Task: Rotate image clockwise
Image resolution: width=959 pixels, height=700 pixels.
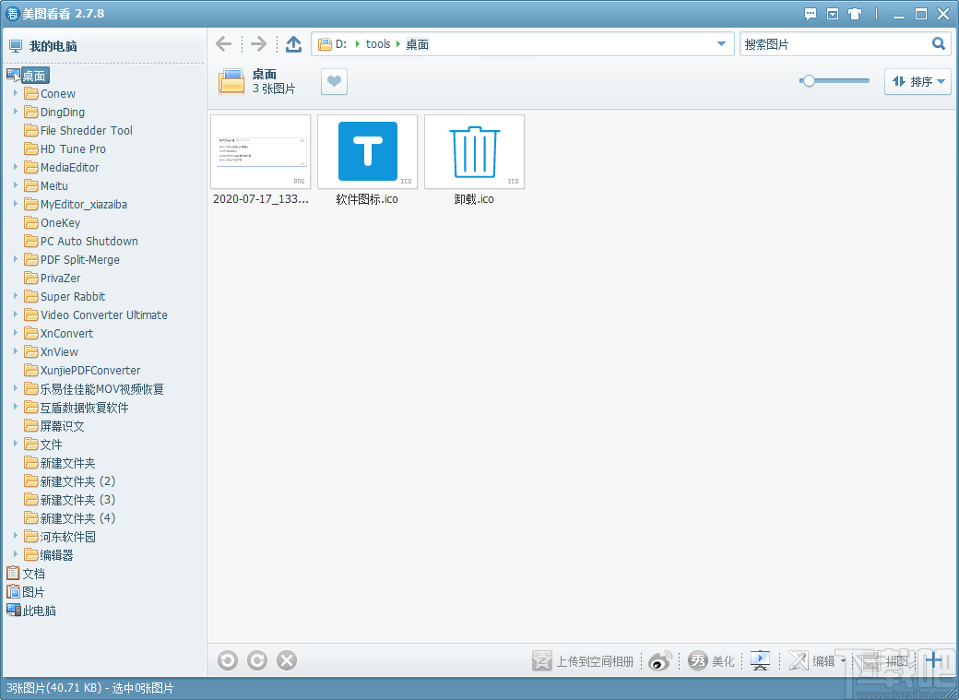Action: [x=257, y=660]
